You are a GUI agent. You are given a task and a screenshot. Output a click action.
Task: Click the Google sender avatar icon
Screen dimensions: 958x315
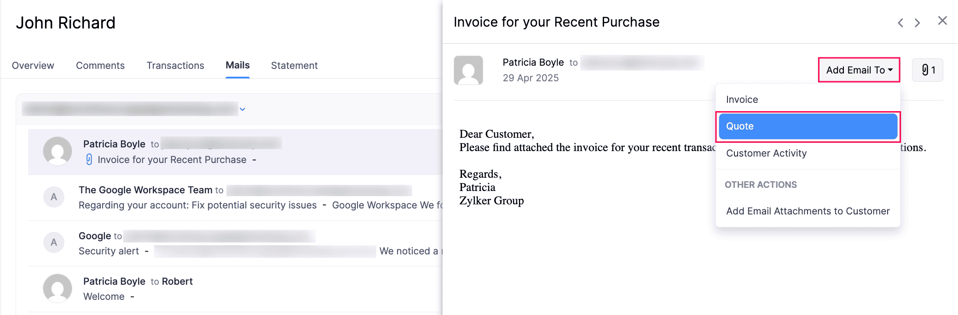point(54,242)
